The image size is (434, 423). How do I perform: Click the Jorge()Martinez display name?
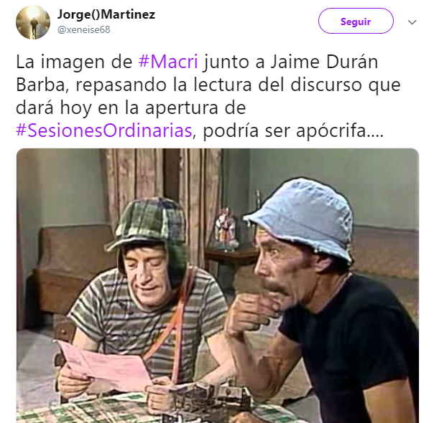coord(106,14)
